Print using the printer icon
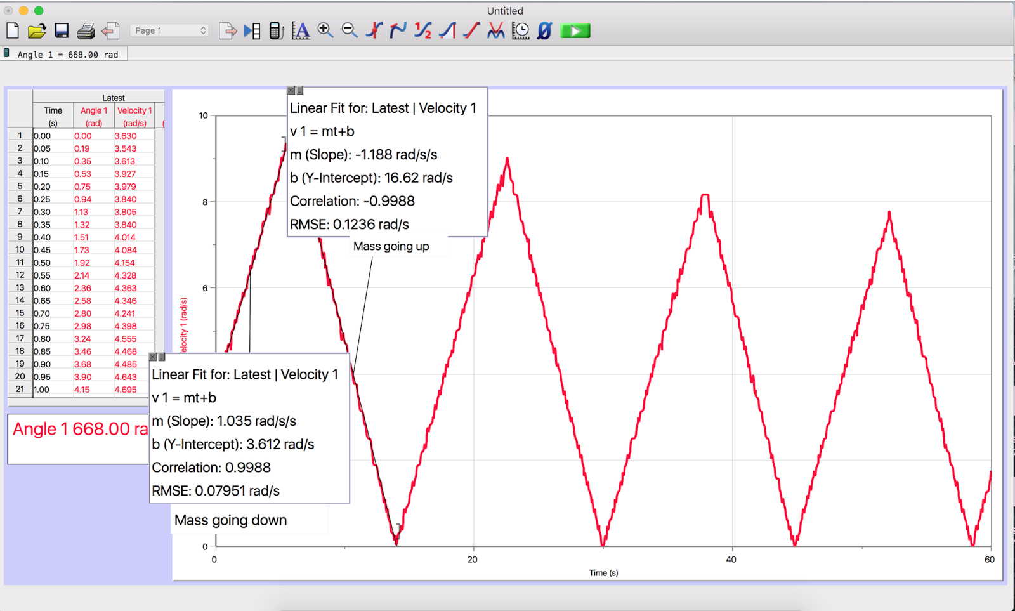 [x=86, y=30]
